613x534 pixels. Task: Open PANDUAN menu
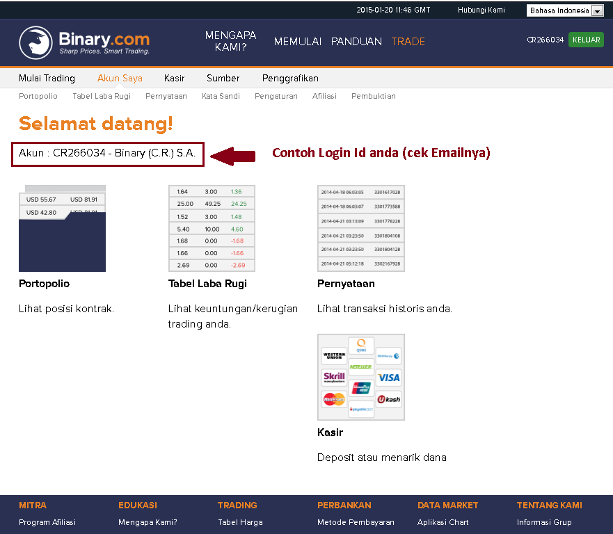(356, 42)
